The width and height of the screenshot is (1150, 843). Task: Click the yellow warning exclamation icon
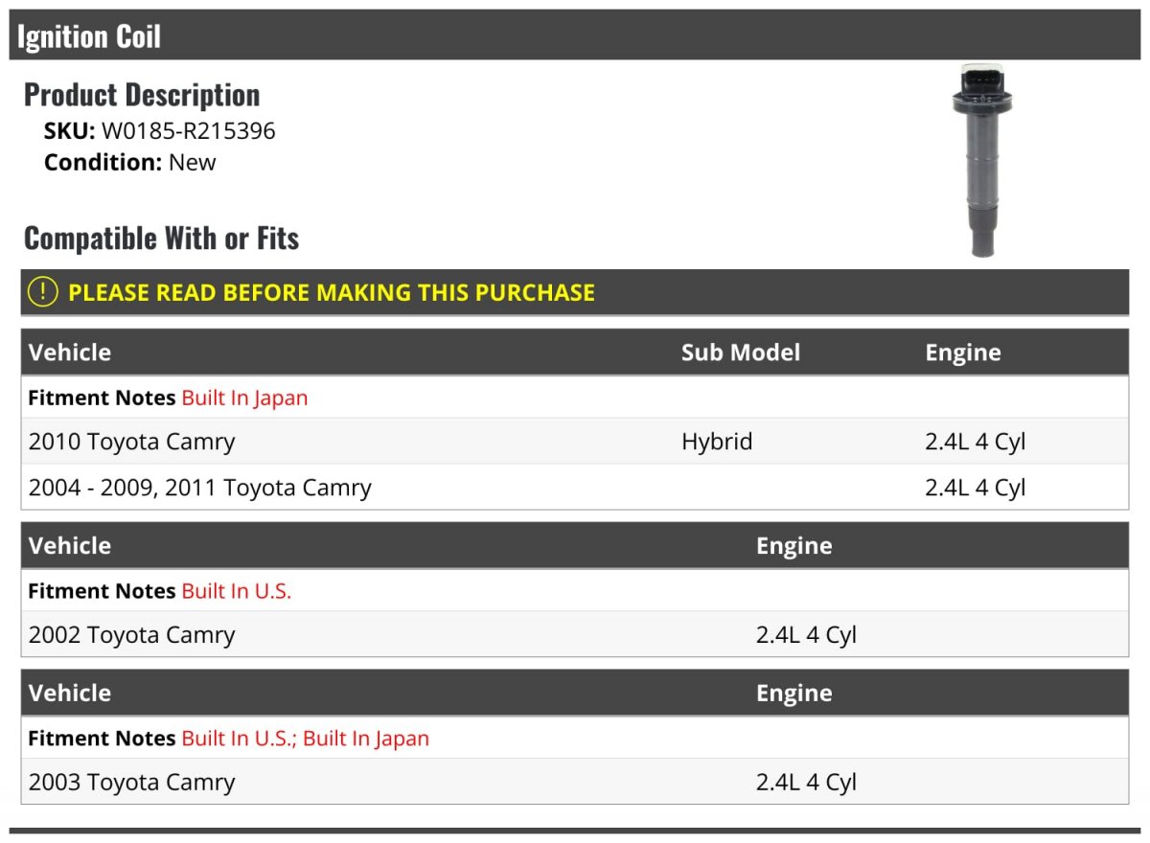tap(43, 292)
